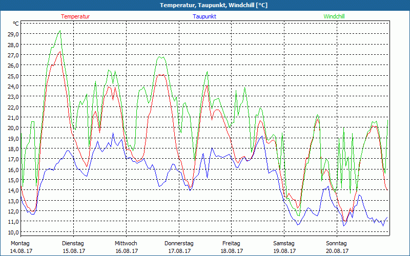Click the '20,0' y-axis value
Image resolution: width=410 pixels, height=256 pixels.
click(13, 127)
